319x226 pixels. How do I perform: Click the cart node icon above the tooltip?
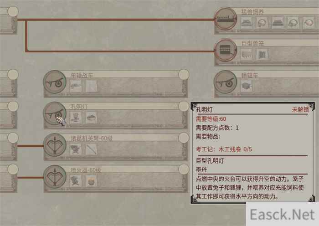(x=226, y=82)
